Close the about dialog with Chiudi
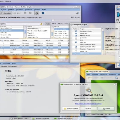The height and width of the screenshot is (120, 120). click(x=106, y=109)
